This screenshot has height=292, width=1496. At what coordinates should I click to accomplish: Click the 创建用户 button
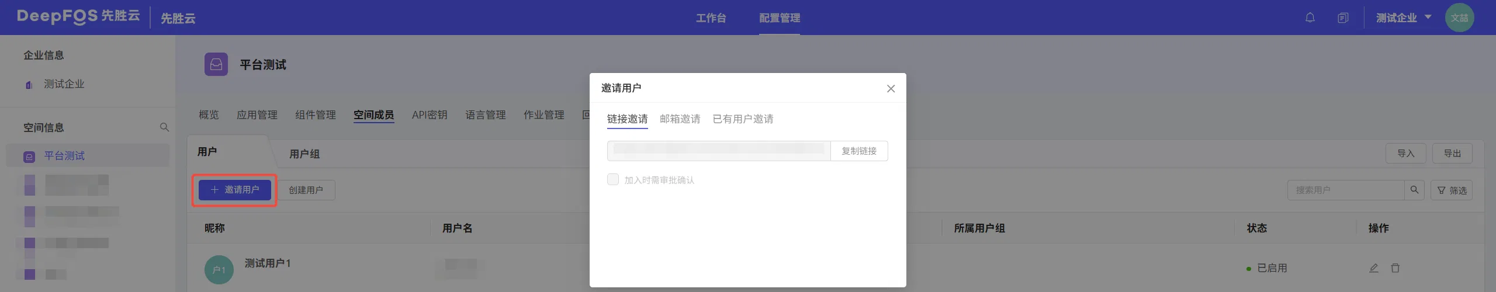point(306,190)
